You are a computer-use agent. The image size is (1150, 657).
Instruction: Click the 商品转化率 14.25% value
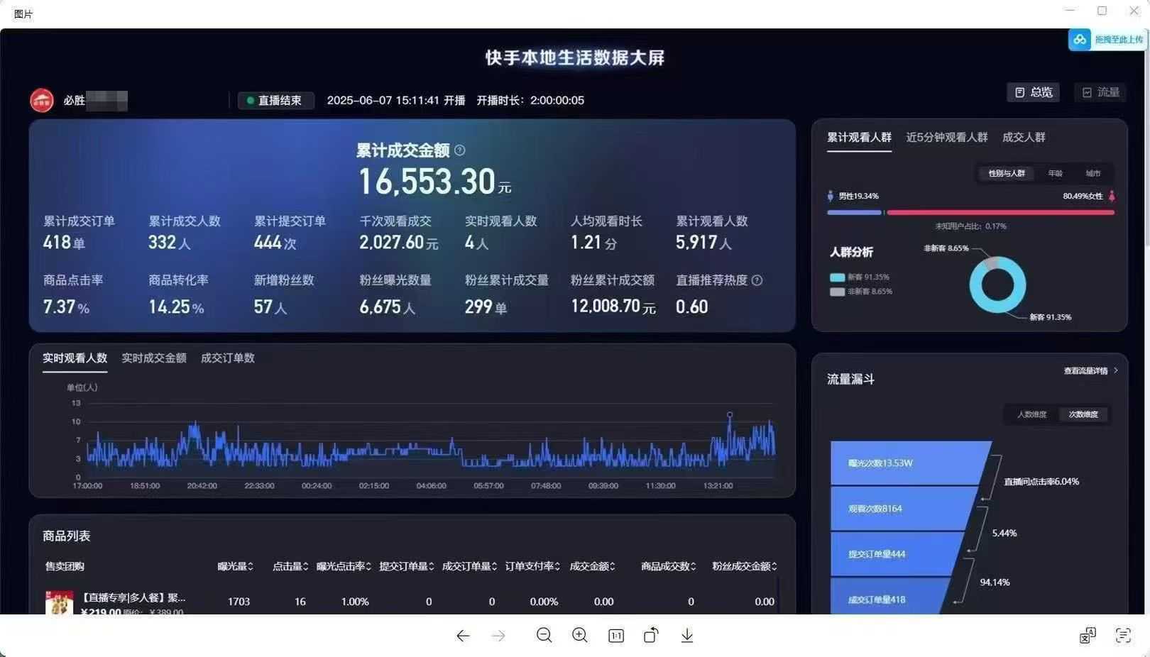(x=176, y=307)
